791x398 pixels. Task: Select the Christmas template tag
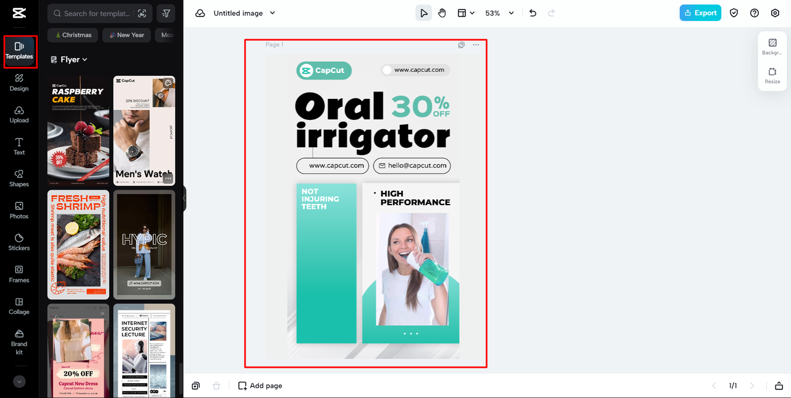(74, 35)
